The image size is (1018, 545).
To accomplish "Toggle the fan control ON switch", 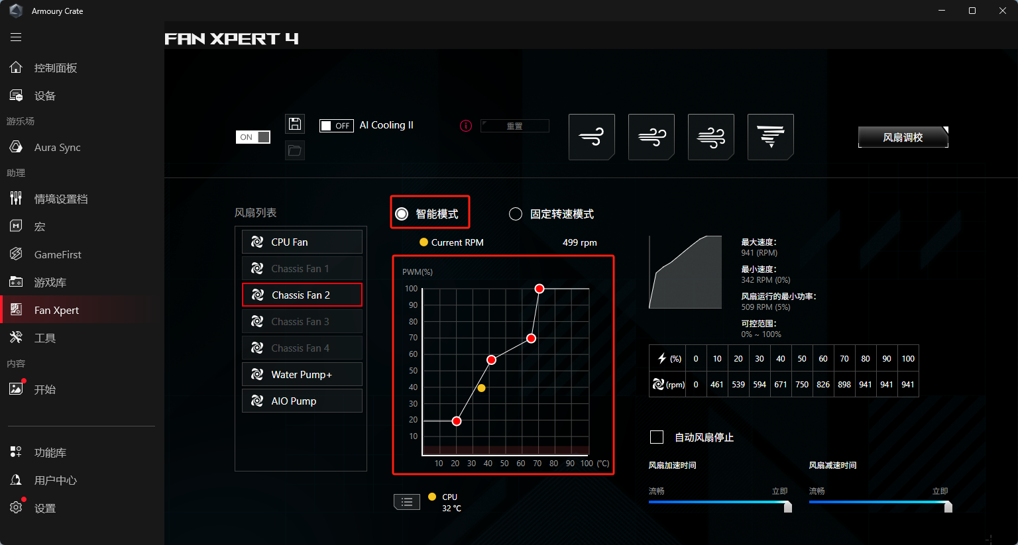I will pyautogui.click(x=253, y=137).
